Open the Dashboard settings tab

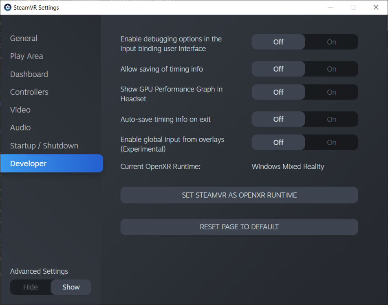tap(29, 74)
